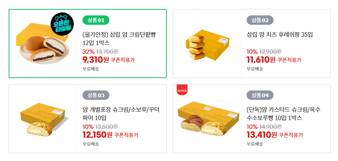
Task: Open 얌 개별포장 슈크림/소보루/꾸덕 파이 link
Action: [121, 114]
